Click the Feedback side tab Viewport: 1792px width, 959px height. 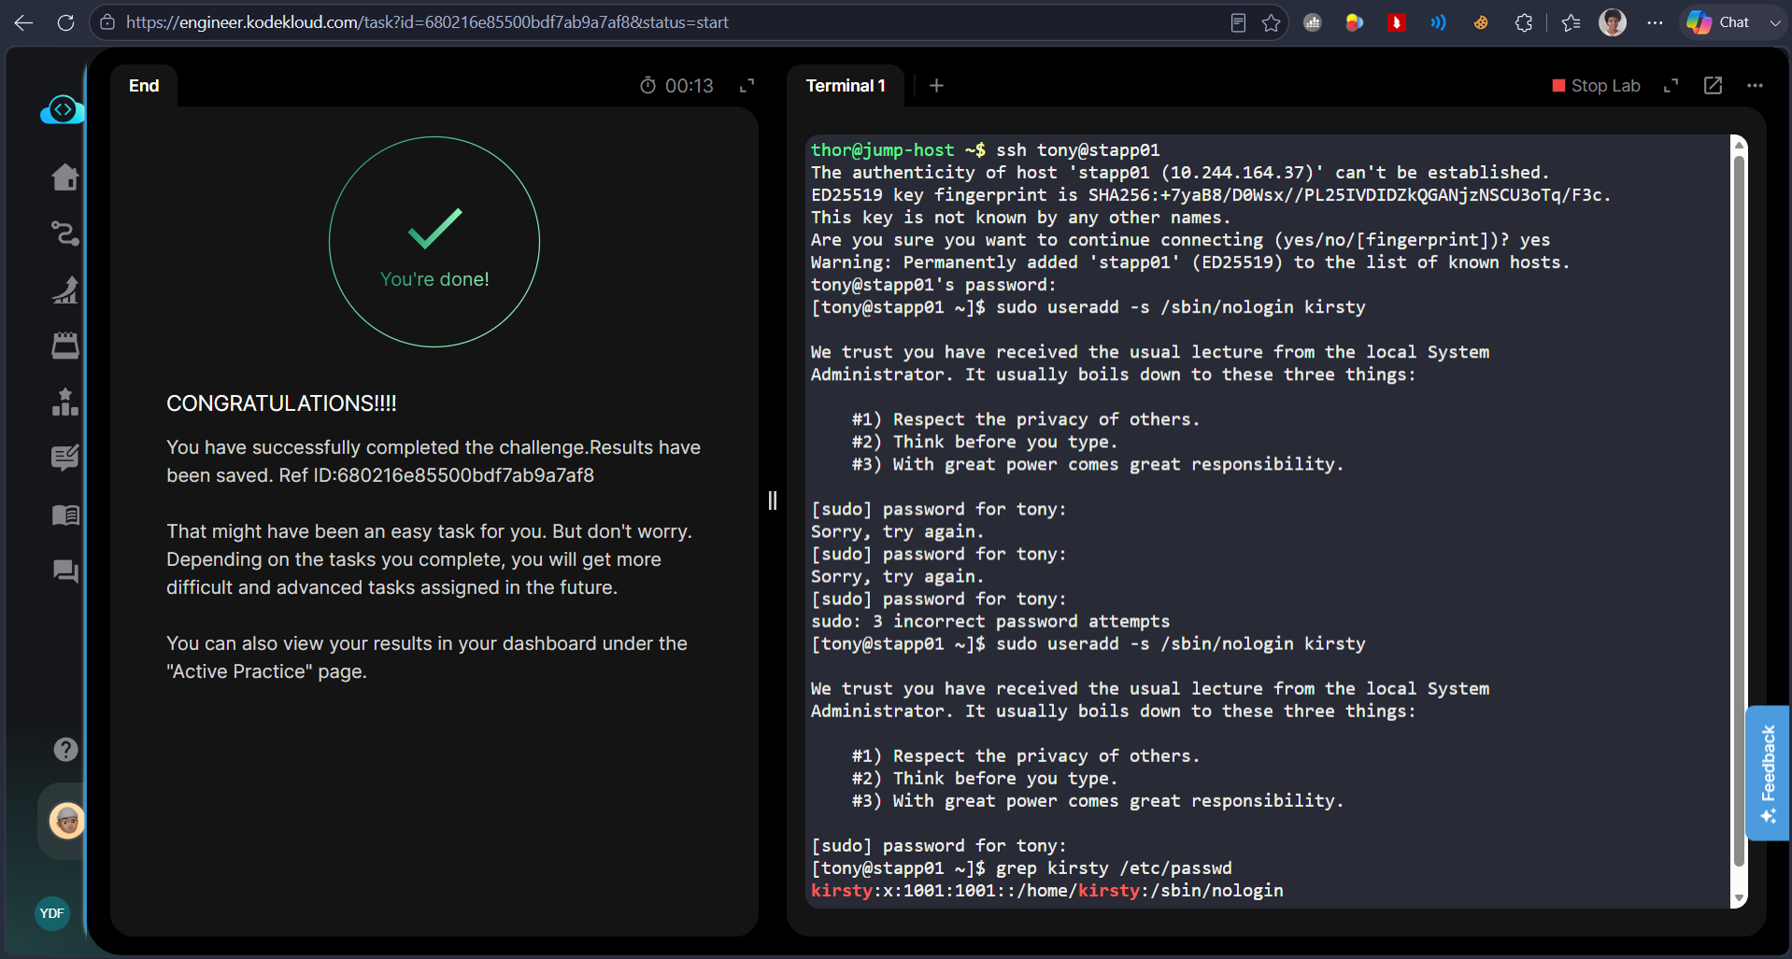(x=1768, y=773)
